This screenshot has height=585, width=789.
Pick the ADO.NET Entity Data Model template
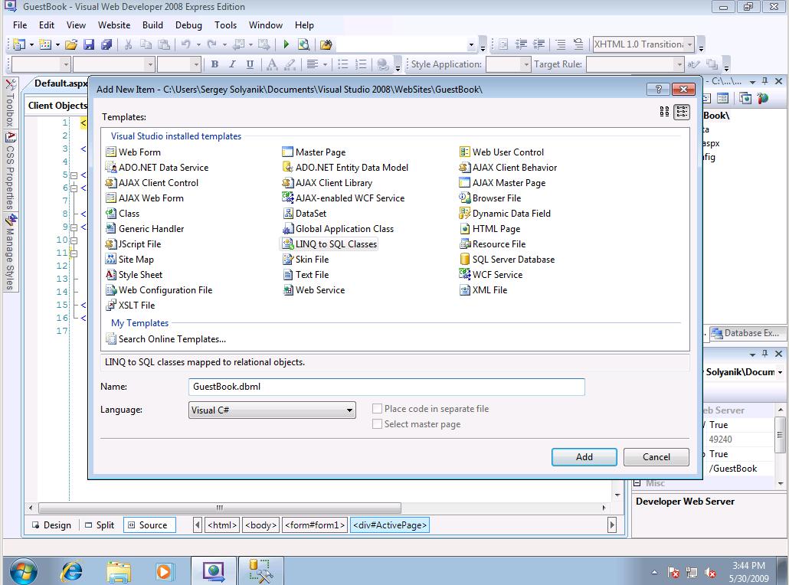coord(345,168)
